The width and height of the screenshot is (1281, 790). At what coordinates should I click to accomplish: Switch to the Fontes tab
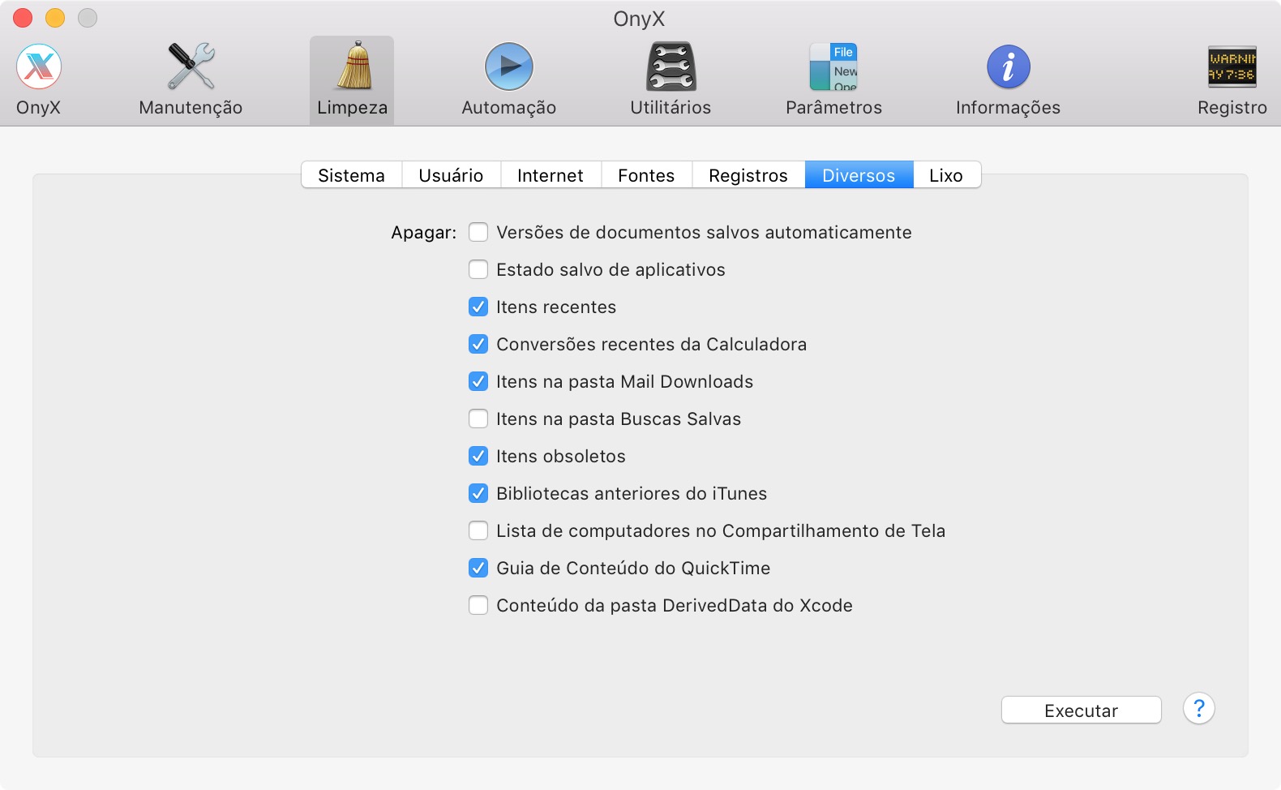tap(646, 175)
